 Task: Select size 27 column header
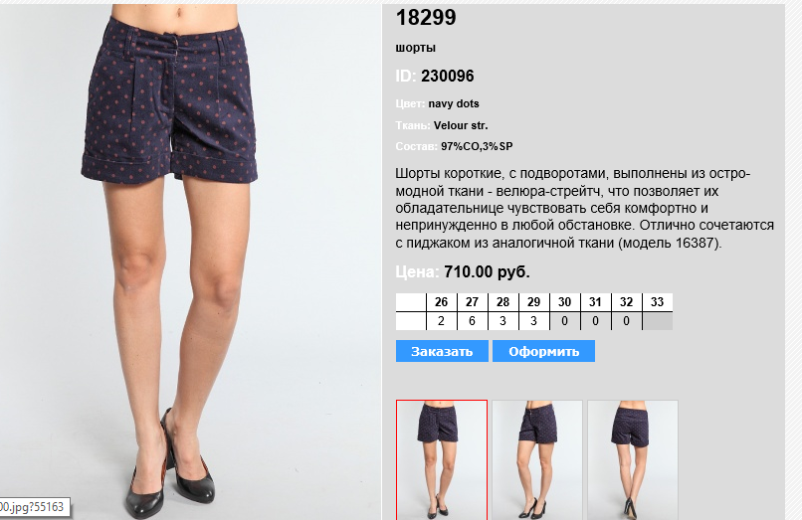472,302
